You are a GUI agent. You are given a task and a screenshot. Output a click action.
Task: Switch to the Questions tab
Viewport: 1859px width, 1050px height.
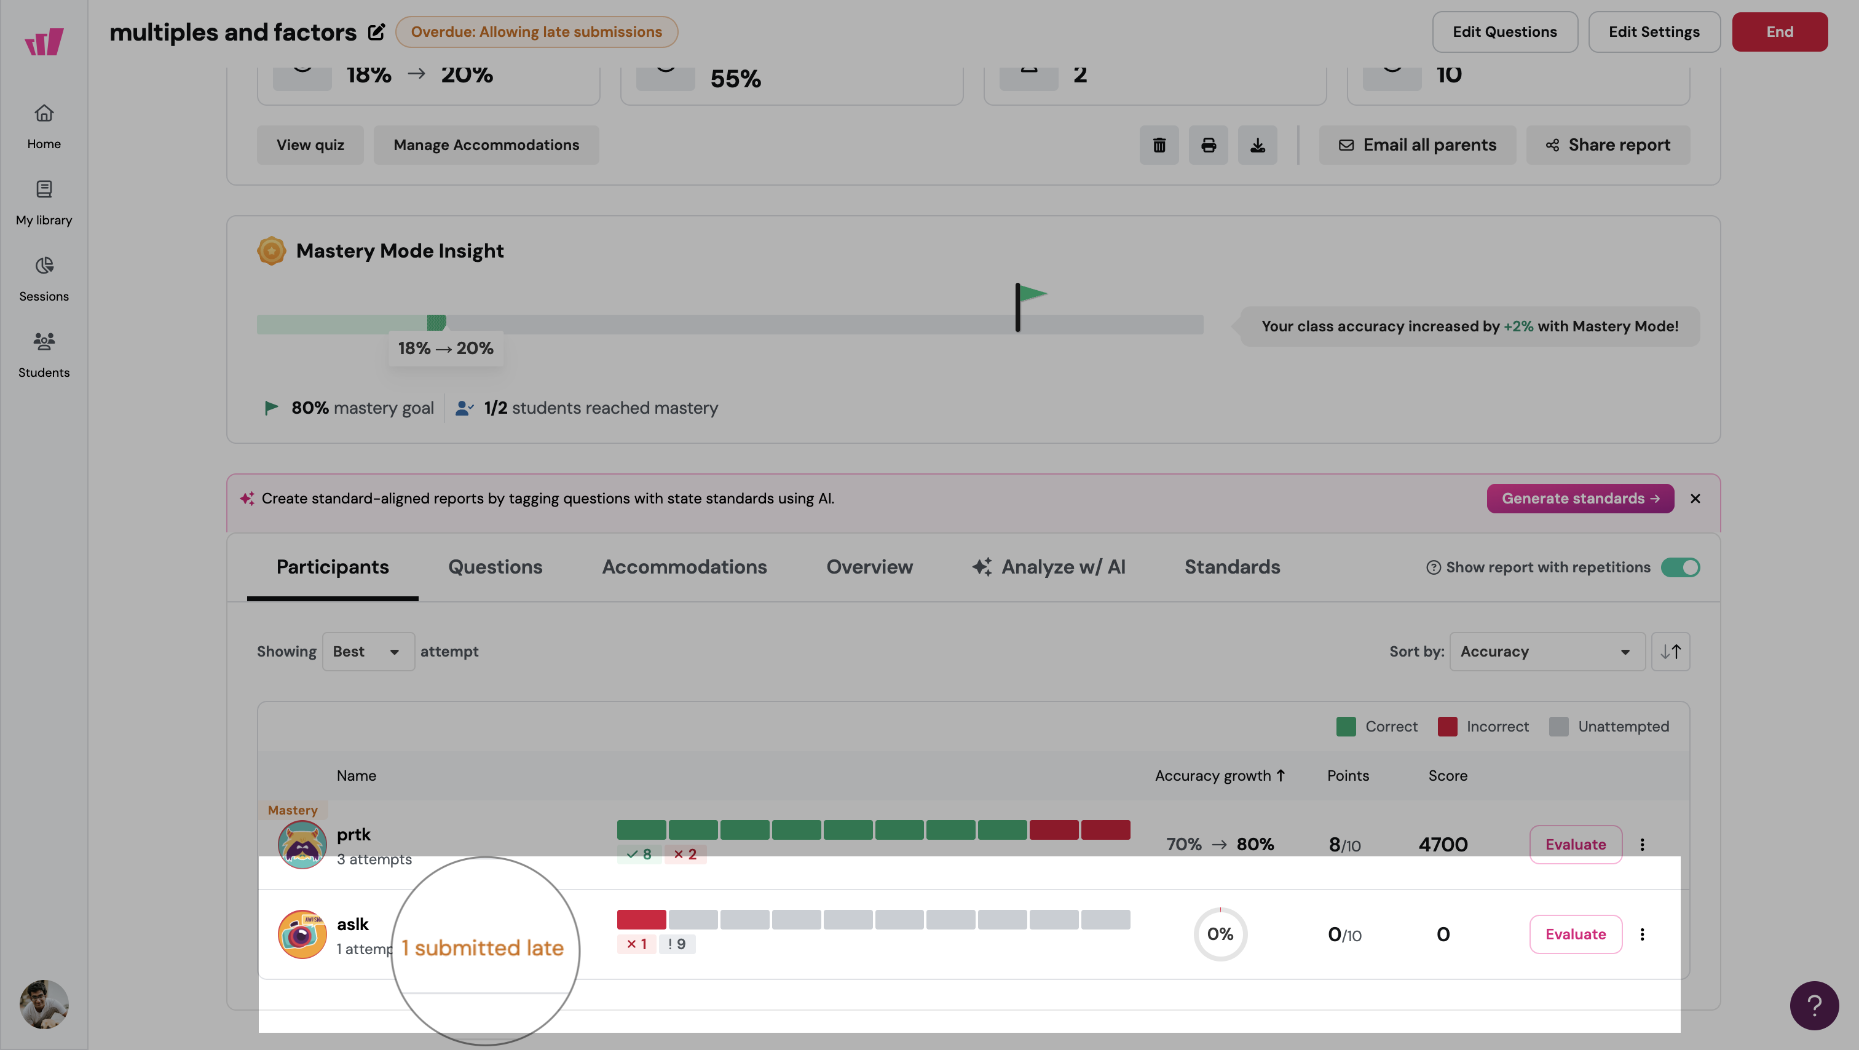tap(495, 567)
